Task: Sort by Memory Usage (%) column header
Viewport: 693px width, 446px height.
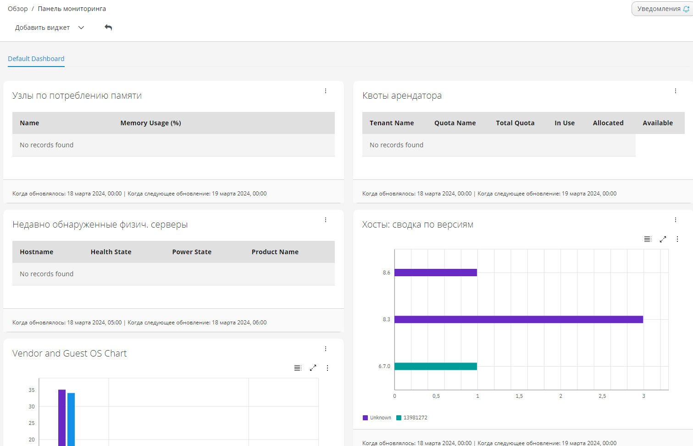Action: pos(150,123)
